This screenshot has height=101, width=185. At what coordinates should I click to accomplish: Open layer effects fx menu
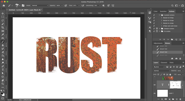tap(162, 99)
